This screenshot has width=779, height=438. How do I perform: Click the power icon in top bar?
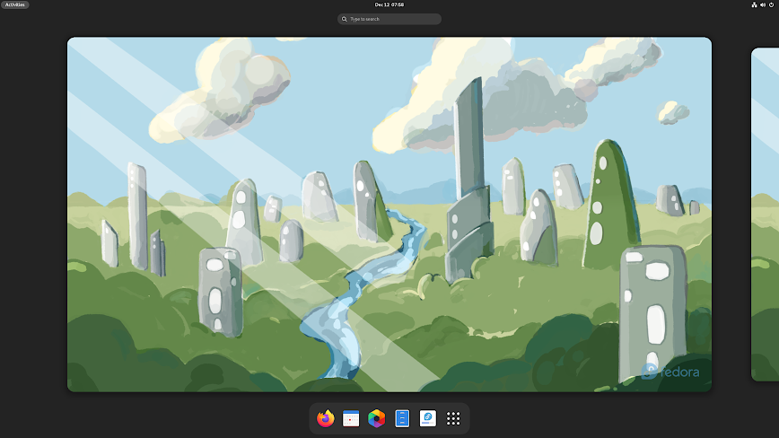pos(772,4)
